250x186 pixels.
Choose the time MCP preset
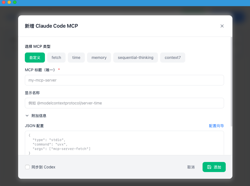(76, 58)
